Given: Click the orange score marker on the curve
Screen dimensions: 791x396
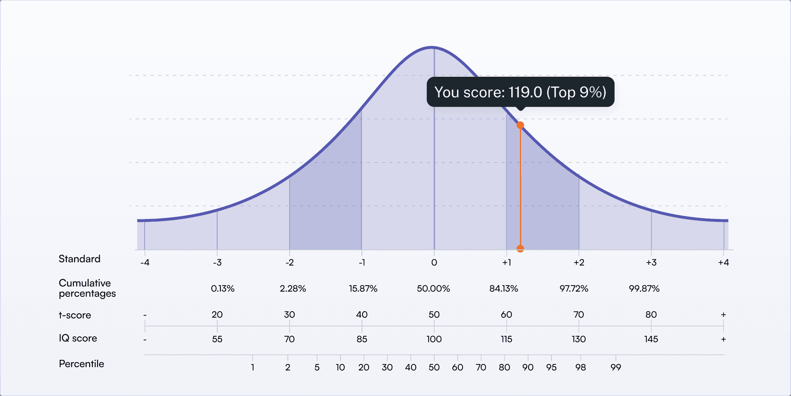Looking at the screenshot, I should pyautogui.click(x=520, y=125).
